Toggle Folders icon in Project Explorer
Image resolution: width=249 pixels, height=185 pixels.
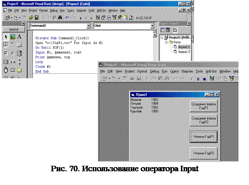click(175, 30)
